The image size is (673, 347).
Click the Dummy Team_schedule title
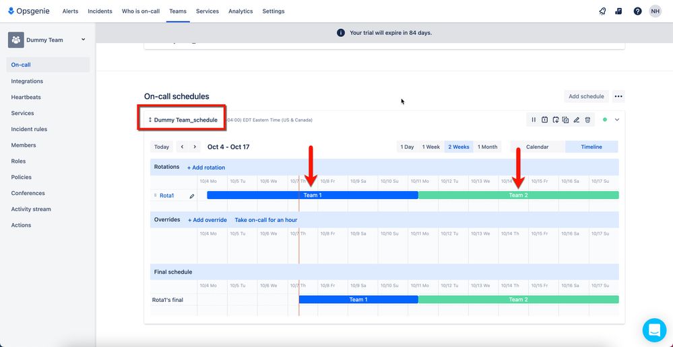[185, 120]
